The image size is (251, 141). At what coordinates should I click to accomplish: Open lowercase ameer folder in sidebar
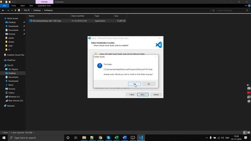coord(11,38)
